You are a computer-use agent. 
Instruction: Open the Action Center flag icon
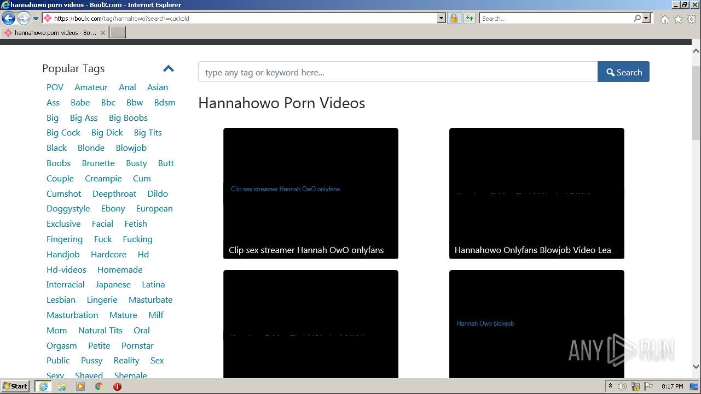648,386
